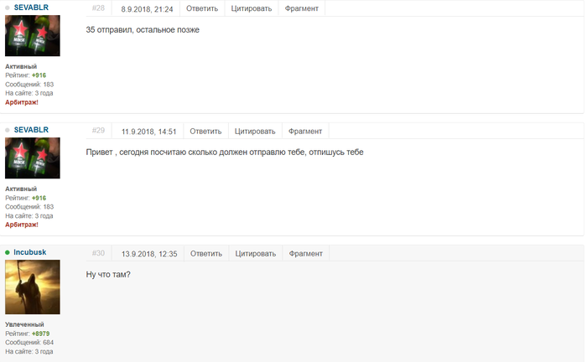The image size is (587, 362).
Task: Click offline status dot beside SEVABLR in #28
Action: click(x=7, y=8)
